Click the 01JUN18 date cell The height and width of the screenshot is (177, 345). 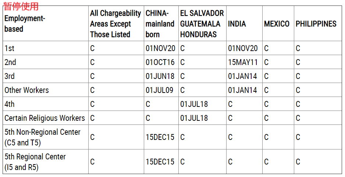[160, 76]
